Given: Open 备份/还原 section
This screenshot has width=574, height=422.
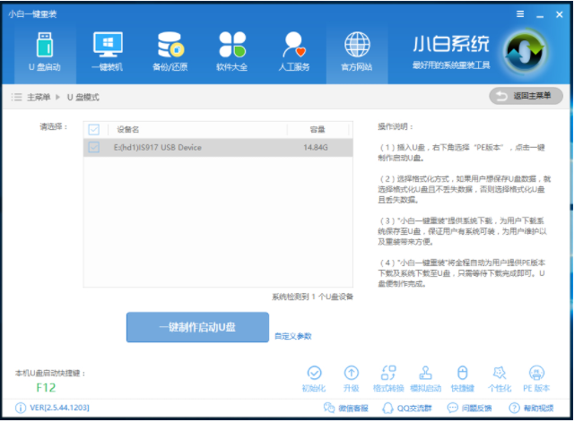Looking at the screenshot, I should point(170,50).
